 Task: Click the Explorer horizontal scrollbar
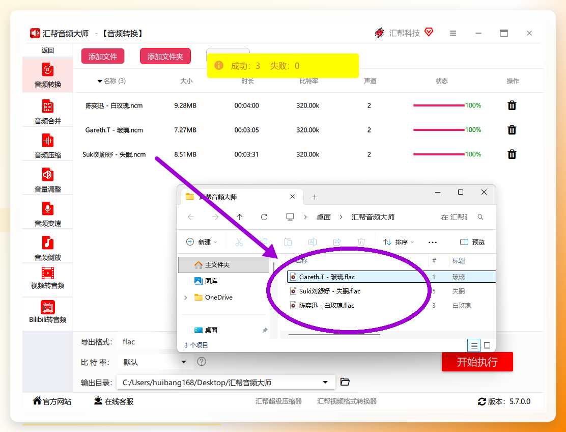point(334,335)
